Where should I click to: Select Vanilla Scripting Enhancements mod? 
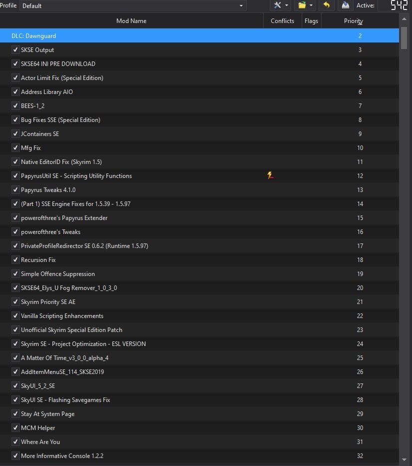coord(62,315)
